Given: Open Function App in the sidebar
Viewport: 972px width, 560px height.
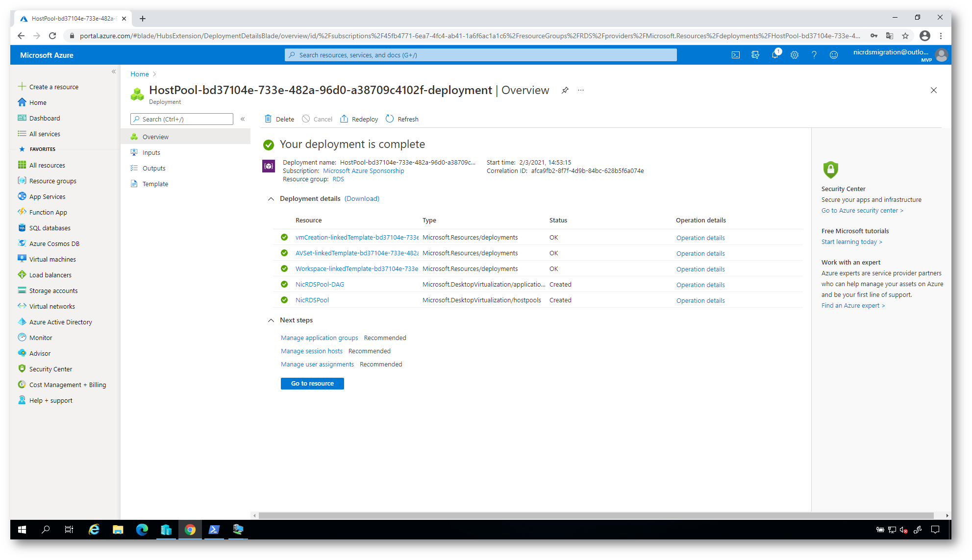Looking at the screenshot, I should [x=43, y=213].
